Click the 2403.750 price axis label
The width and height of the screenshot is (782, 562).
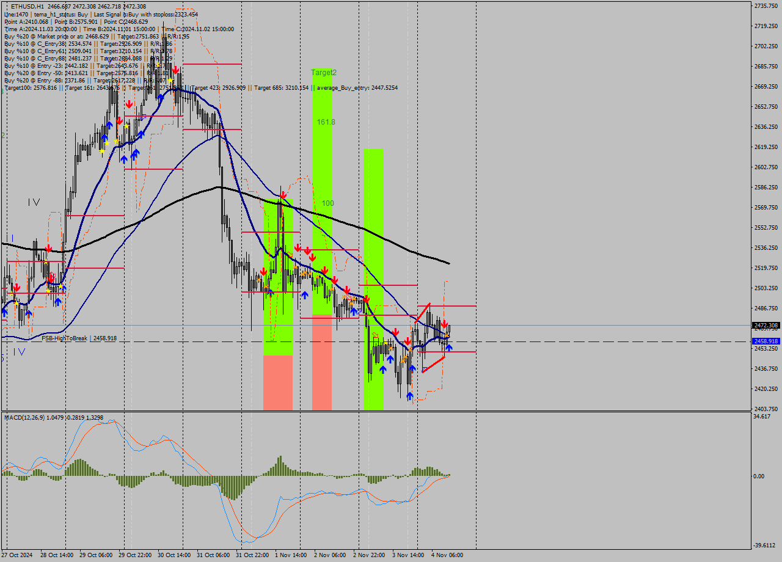tap(766, 409)
